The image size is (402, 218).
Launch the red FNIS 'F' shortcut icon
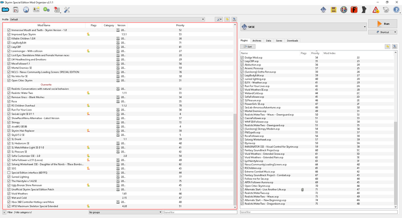point(354,10)
